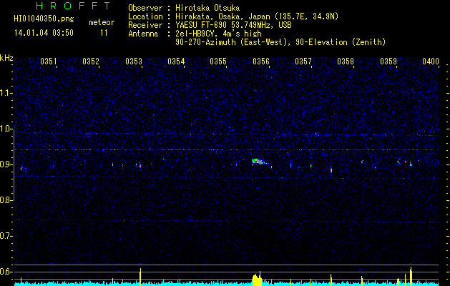
Task: Click the meteor echo below 0.9 near 0358
Action: coord(331,169)
